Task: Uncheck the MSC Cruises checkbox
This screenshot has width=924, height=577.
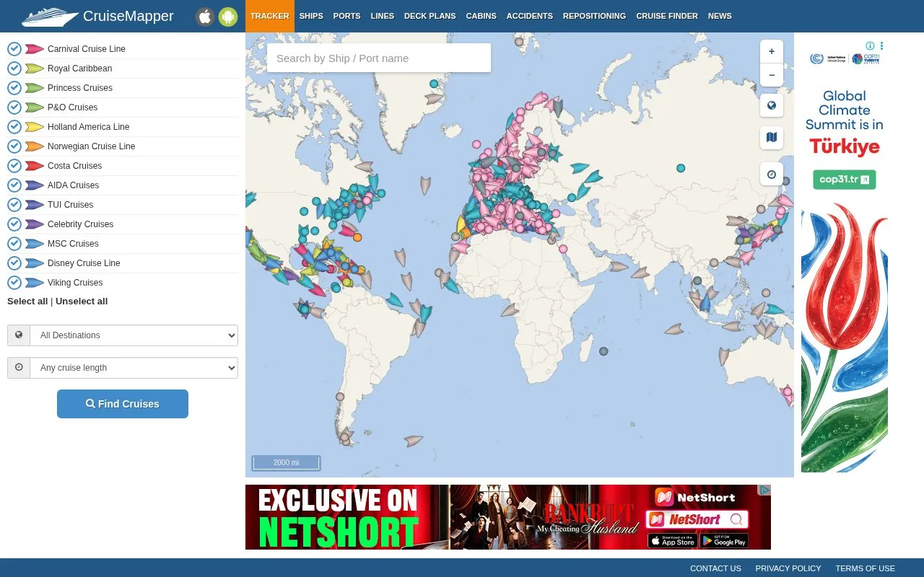Action: [x=14, y=244]
